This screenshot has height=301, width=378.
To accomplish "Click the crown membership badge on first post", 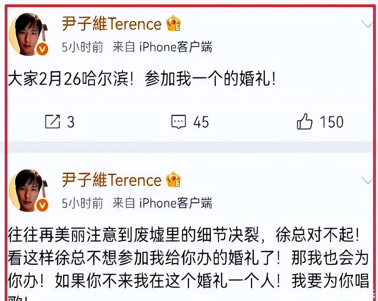I will tap(173, 24).
